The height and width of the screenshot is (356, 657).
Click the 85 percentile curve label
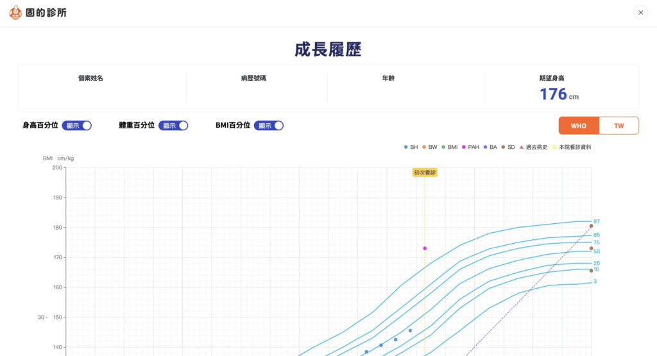click(x=597, y=235)
